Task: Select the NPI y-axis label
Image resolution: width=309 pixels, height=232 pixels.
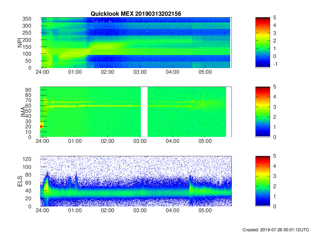Action: coord(20,43)
